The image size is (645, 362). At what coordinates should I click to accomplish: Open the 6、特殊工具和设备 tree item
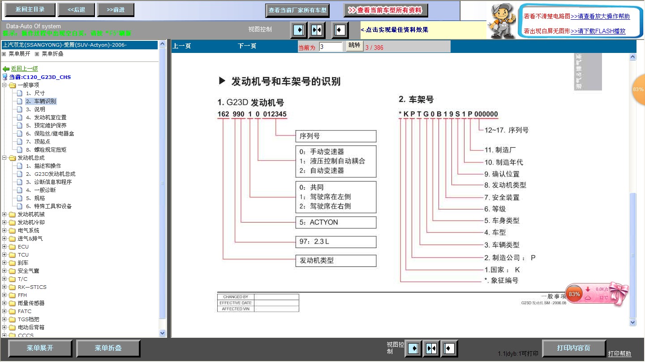pos(49,206)
